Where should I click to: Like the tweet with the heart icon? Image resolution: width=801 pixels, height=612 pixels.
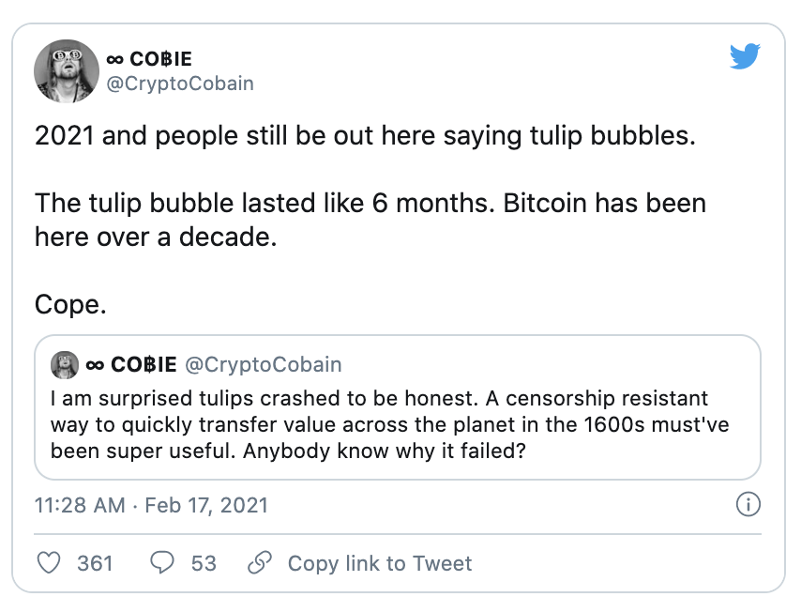point(47,563)
